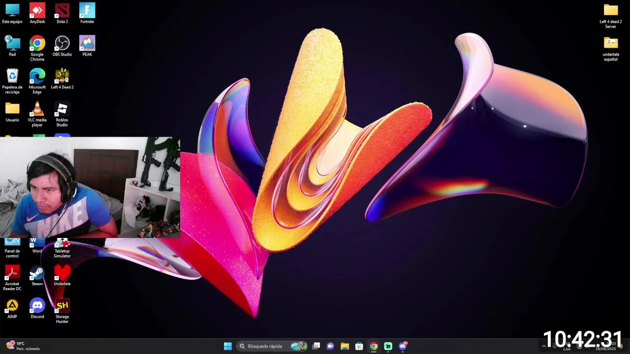The width and height of the screenshot is (630, 354).
Task: Select the Fortnite desktop shortcut
Action: 87,14
